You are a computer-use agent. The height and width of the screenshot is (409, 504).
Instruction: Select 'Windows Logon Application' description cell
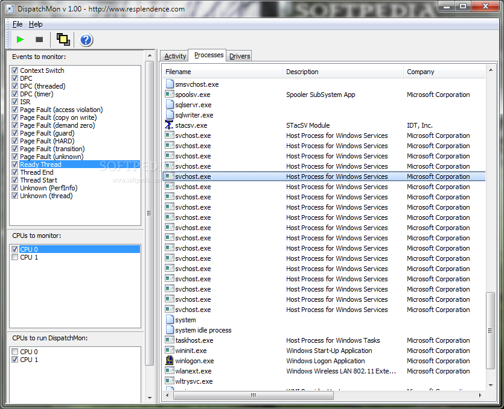point(325,361)
